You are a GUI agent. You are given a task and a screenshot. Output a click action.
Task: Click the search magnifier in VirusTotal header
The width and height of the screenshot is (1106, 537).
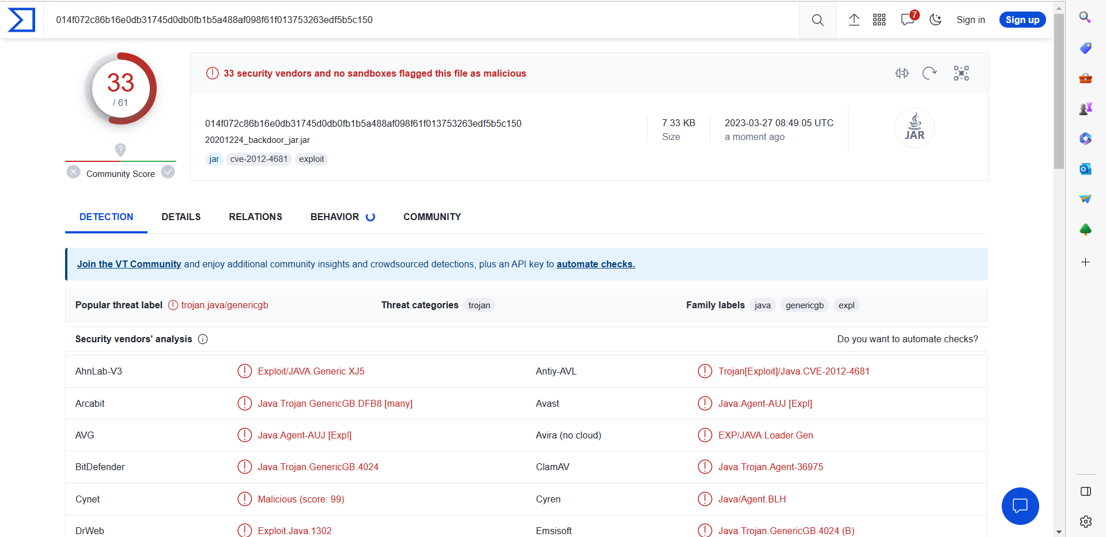pyautogui.click(x=817, y=20)
